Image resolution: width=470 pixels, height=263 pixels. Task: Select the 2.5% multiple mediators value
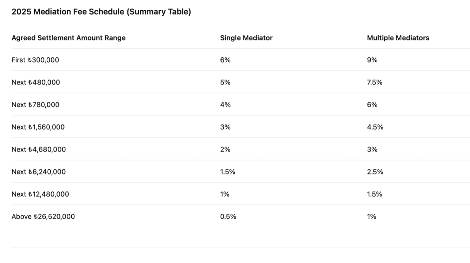[375, 172]
